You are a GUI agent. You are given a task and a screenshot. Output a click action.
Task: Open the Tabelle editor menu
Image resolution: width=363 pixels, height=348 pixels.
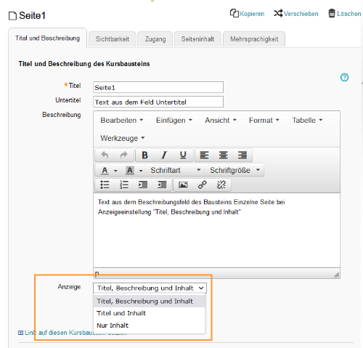coord(307,120)
